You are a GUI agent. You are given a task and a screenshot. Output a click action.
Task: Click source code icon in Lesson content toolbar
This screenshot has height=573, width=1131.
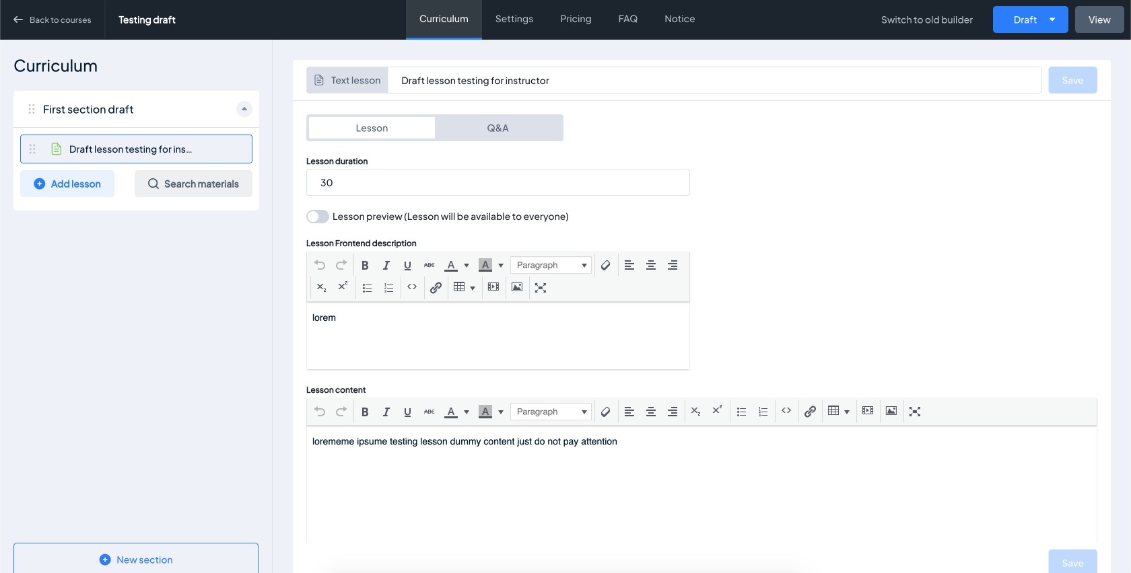pos(786,411)
